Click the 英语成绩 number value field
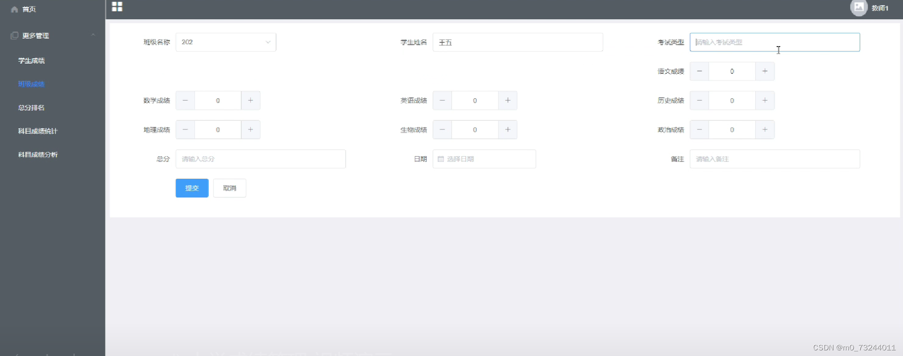903x356 pixels. click(475, 101)
